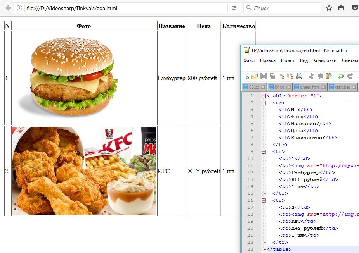Switch to the start.bat tab
Screen dimensions: 359x253
pos(342,87)
